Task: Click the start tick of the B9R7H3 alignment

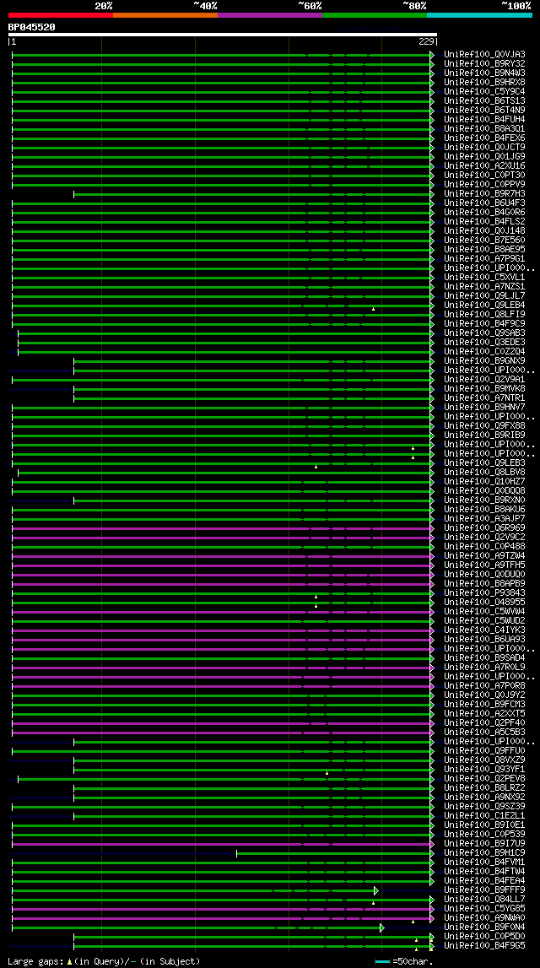Action: click(74, 194)
